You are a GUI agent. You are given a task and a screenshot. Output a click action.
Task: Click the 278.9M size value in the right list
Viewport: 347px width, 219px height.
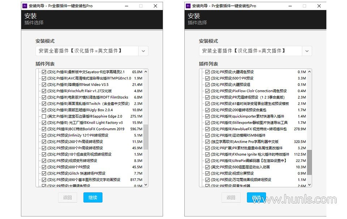tap(300, 129)
